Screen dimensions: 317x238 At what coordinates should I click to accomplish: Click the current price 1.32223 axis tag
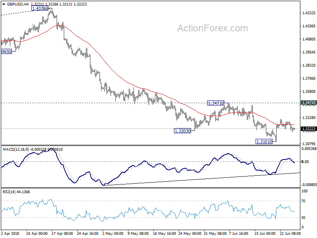pos(309,129)
